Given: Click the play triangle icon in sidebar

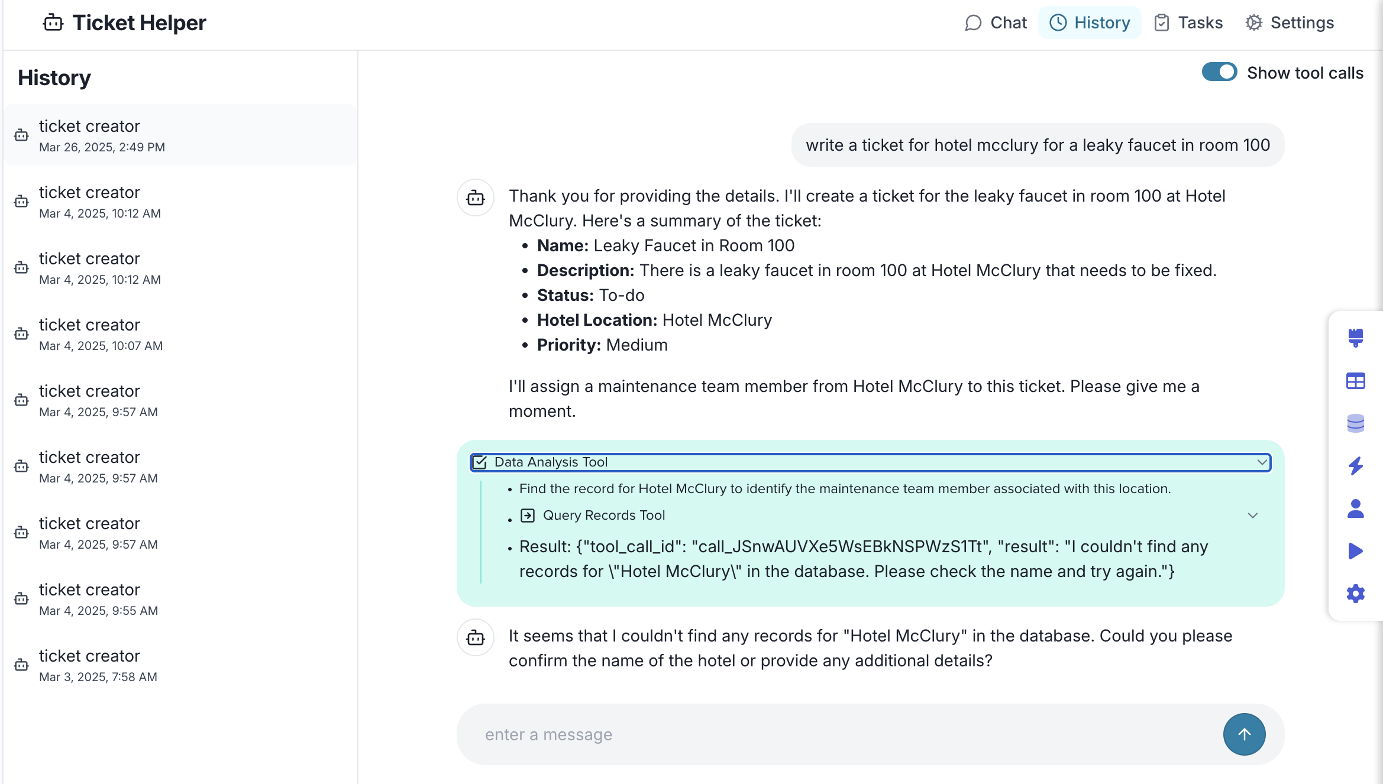Looking at the screenshot, I should 1355,551.
